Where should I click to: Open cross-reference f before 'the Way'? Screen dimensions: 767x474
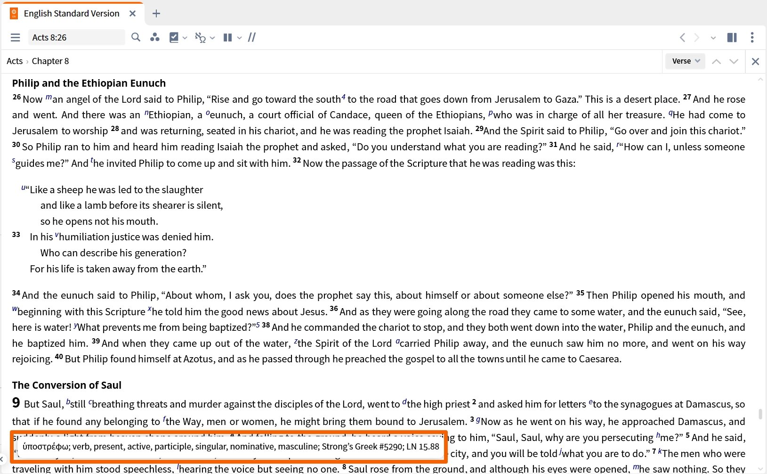pos(164,419)
